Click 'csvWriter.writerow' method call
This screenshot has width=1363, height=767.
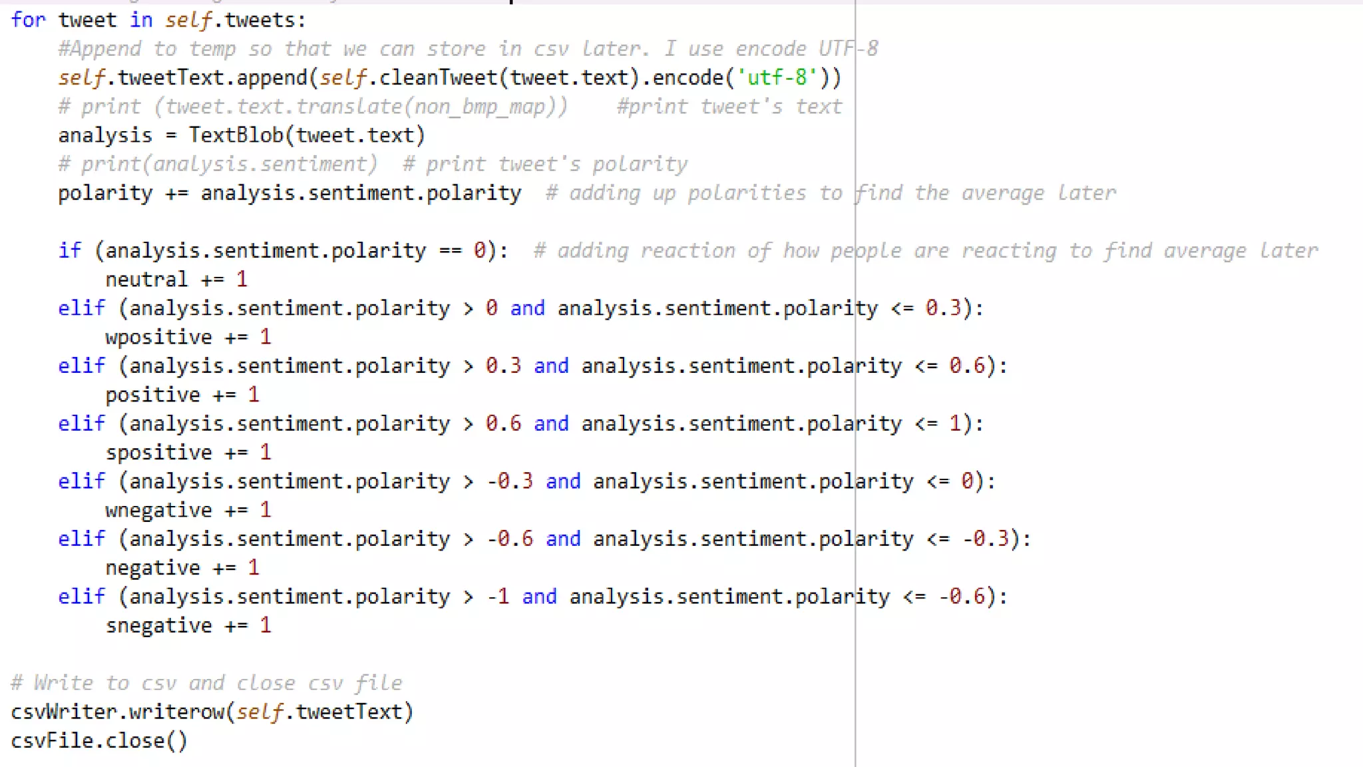(x=118, y=712)
